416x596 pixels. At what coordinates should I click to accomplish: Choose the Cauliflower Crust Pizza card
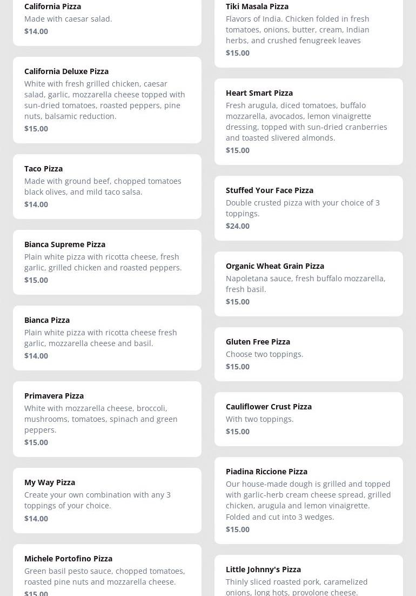pos(308,419)
